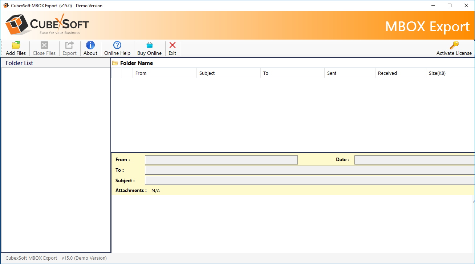Sort by the To column header
The image size is (475, 264).
click(292, 73)
